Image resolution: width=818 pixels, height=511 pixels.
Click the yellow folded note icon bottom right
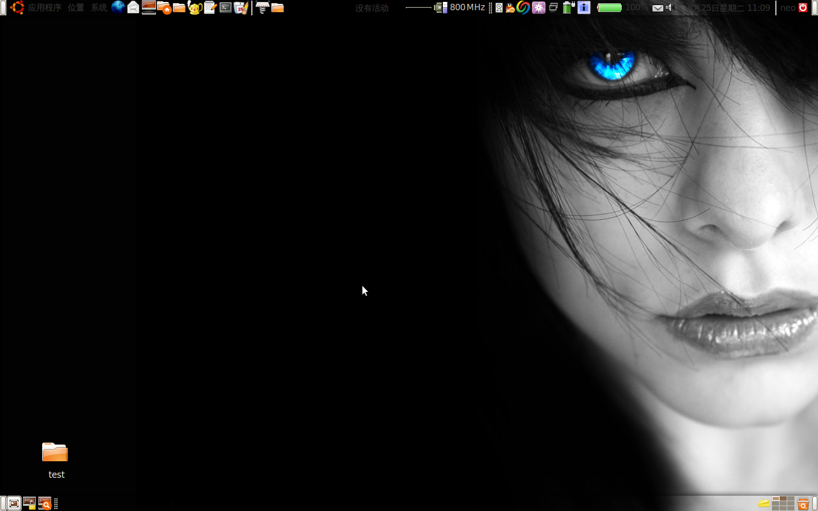click(x=764, y=503)
